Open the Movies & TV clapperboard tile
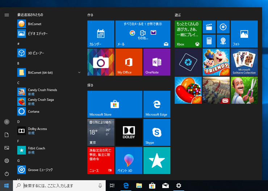The width and height of the screenshot is (268, 191). pos(209,27)
